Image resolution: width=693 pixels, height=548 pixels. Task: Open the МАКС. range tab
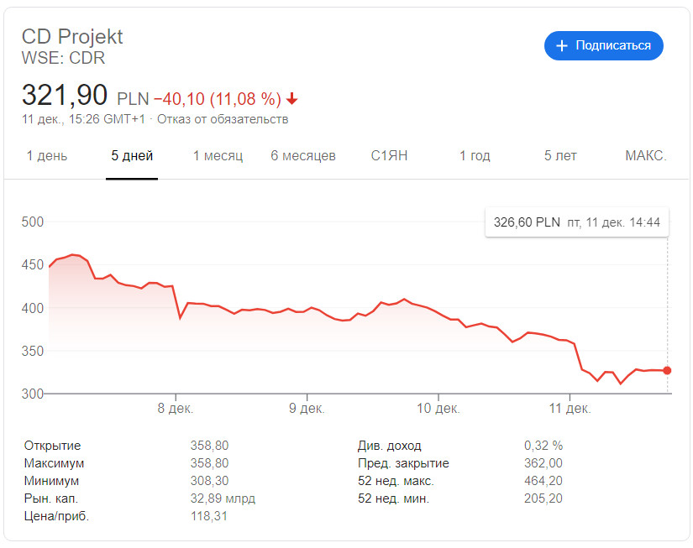coord(646,156)
